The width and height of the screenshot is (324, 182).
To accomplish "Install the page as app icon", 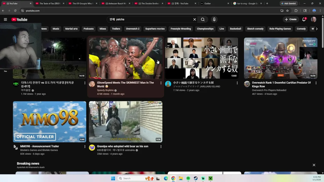I will (x=282, y=11).
